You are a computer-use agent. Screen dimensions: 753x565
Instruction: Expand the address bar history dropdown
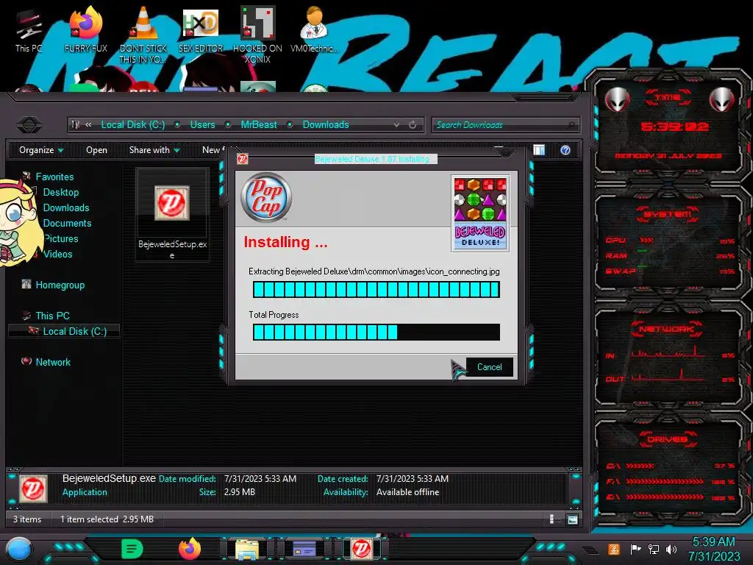point(396,125)
